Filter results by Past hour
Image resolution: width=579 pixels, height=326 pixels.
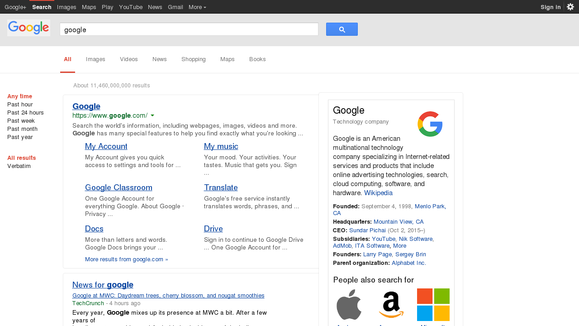pyautogui.click(x=20, y=105)
